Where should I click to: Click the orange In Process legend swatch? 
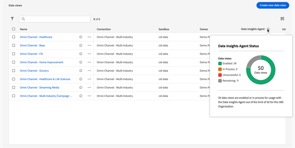(x=220, y=69)
